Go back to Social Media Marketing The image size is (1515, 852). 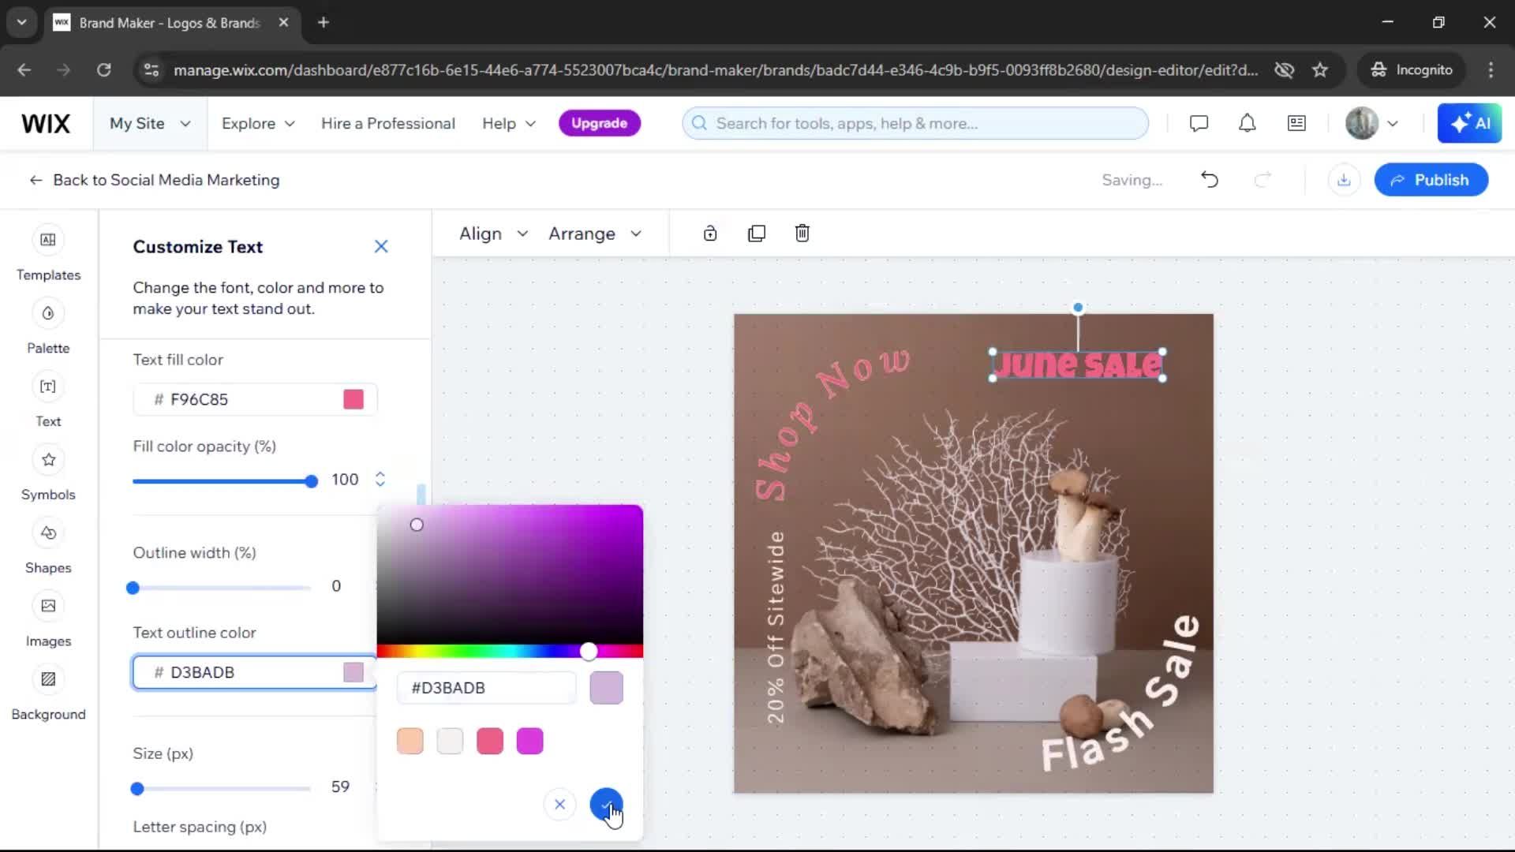pos(154,180)
